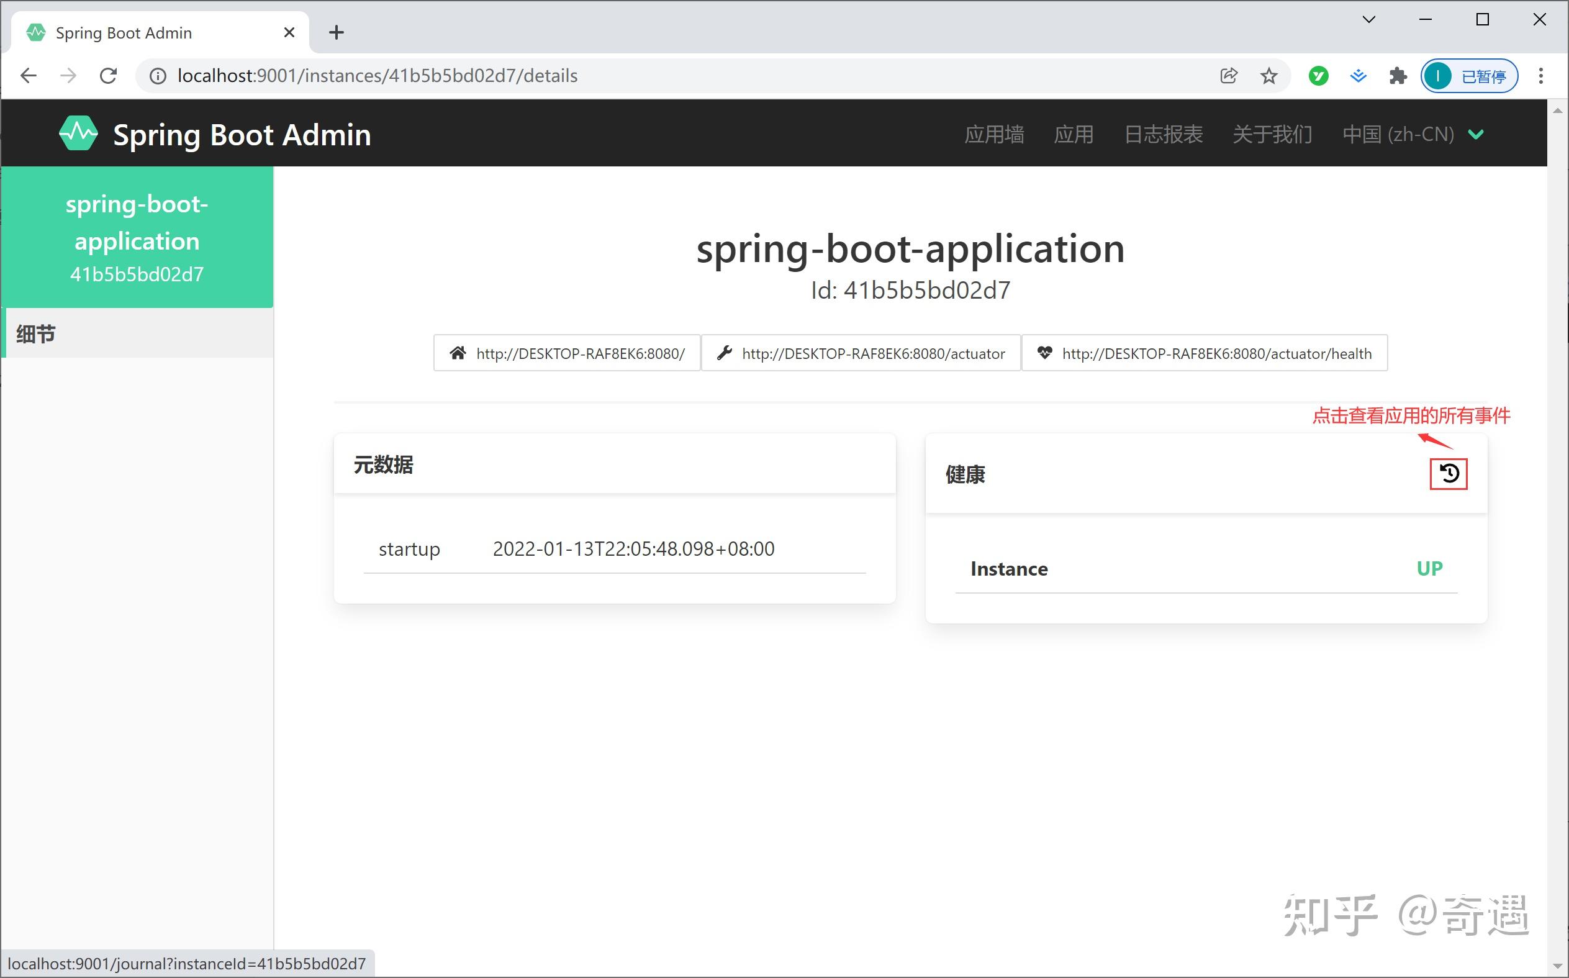Screen dimensions: 1569x978
Task: Open the Chrome menu with three dots
Action: pyautogui.click(x=1541, y=76)
